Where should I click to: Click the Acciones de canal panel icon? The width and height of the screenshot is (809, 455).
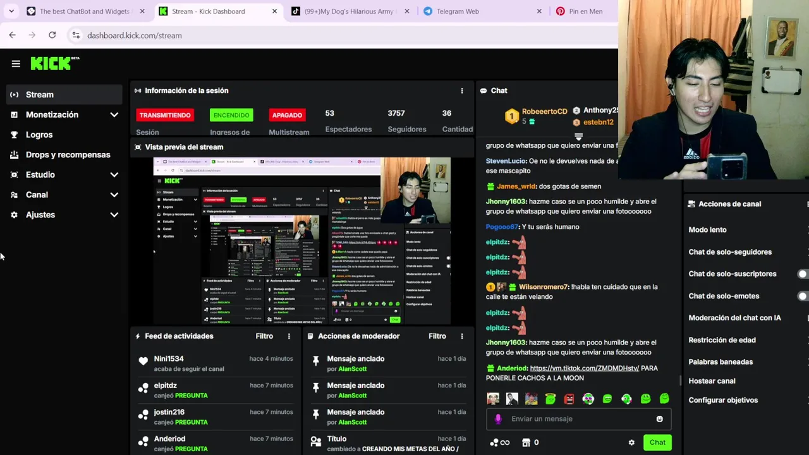(691, 204)
